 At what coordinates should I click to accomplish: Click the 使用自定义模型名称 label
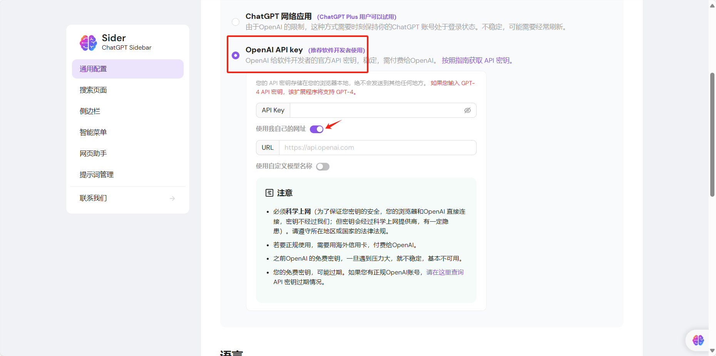point(284,166)
